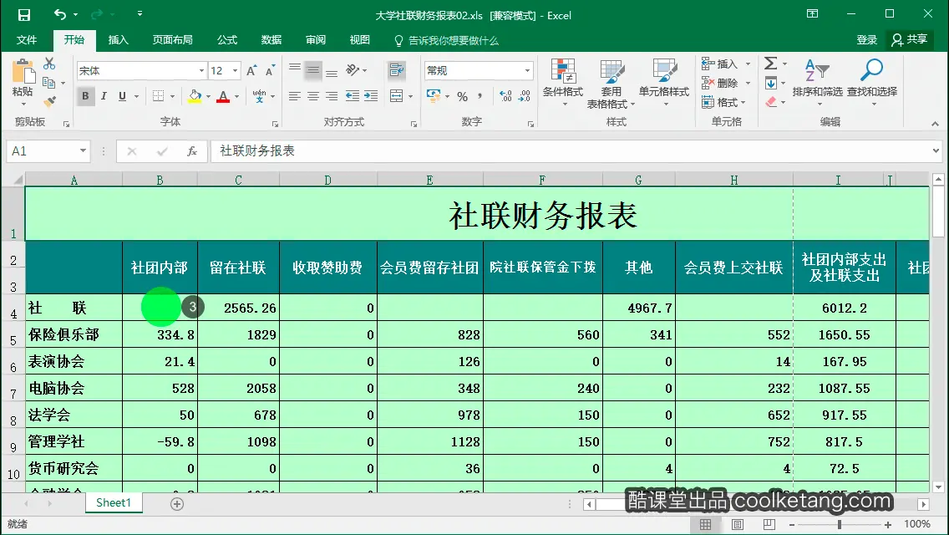Switch to Page Break Preview in status bar
949x535 pixels.
point(769,524)
